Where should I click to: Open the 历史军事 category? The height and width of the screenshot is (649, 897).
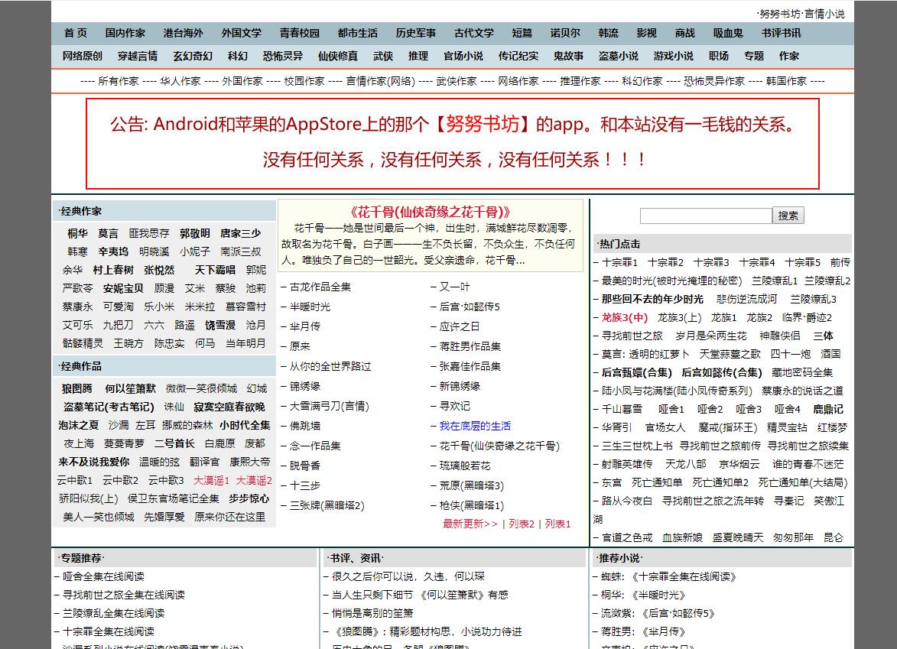(415, 33)
